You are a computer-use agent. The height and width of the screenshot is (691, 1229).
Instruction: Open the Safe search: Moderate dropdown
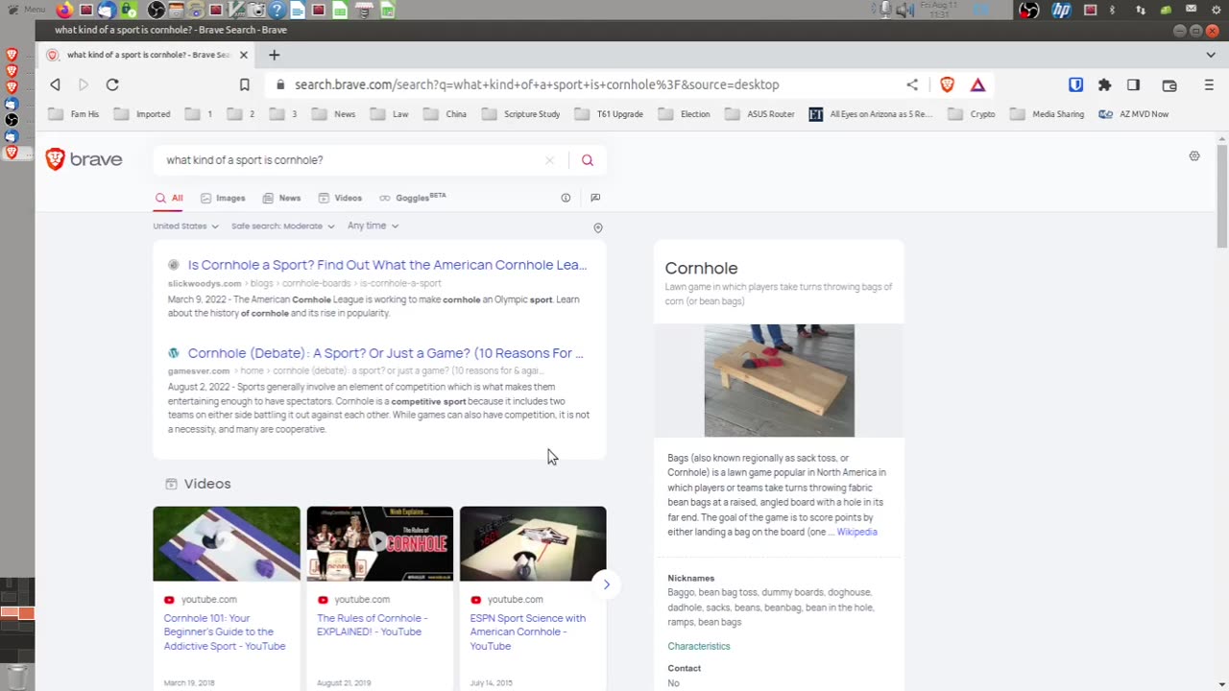[282, 226]
